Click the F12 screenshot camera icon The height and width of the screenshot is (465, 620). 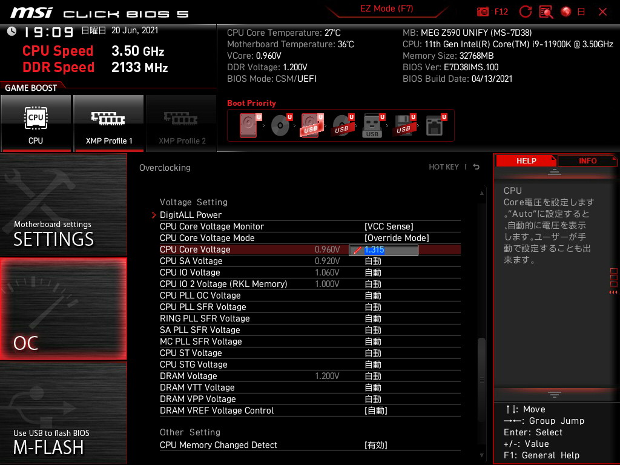click(x=483, y=12)
